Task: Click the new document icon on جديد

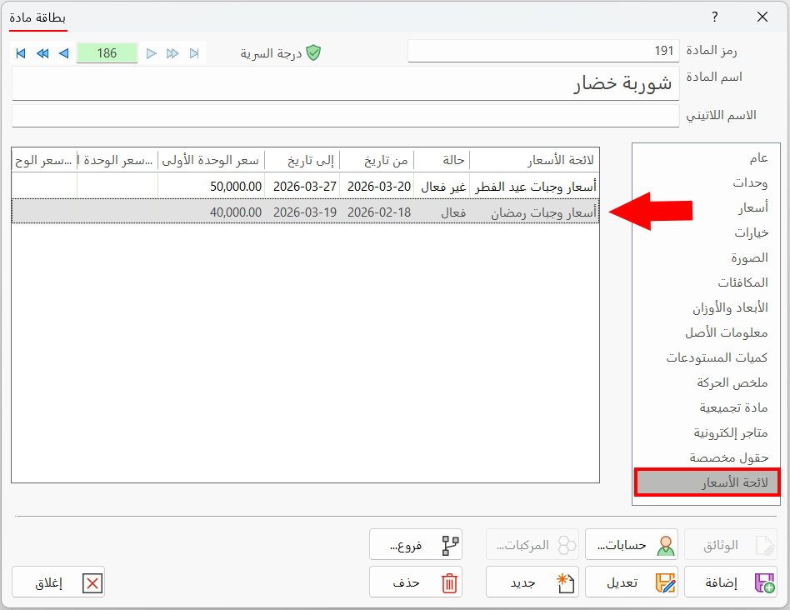Action: click(565, 583)
